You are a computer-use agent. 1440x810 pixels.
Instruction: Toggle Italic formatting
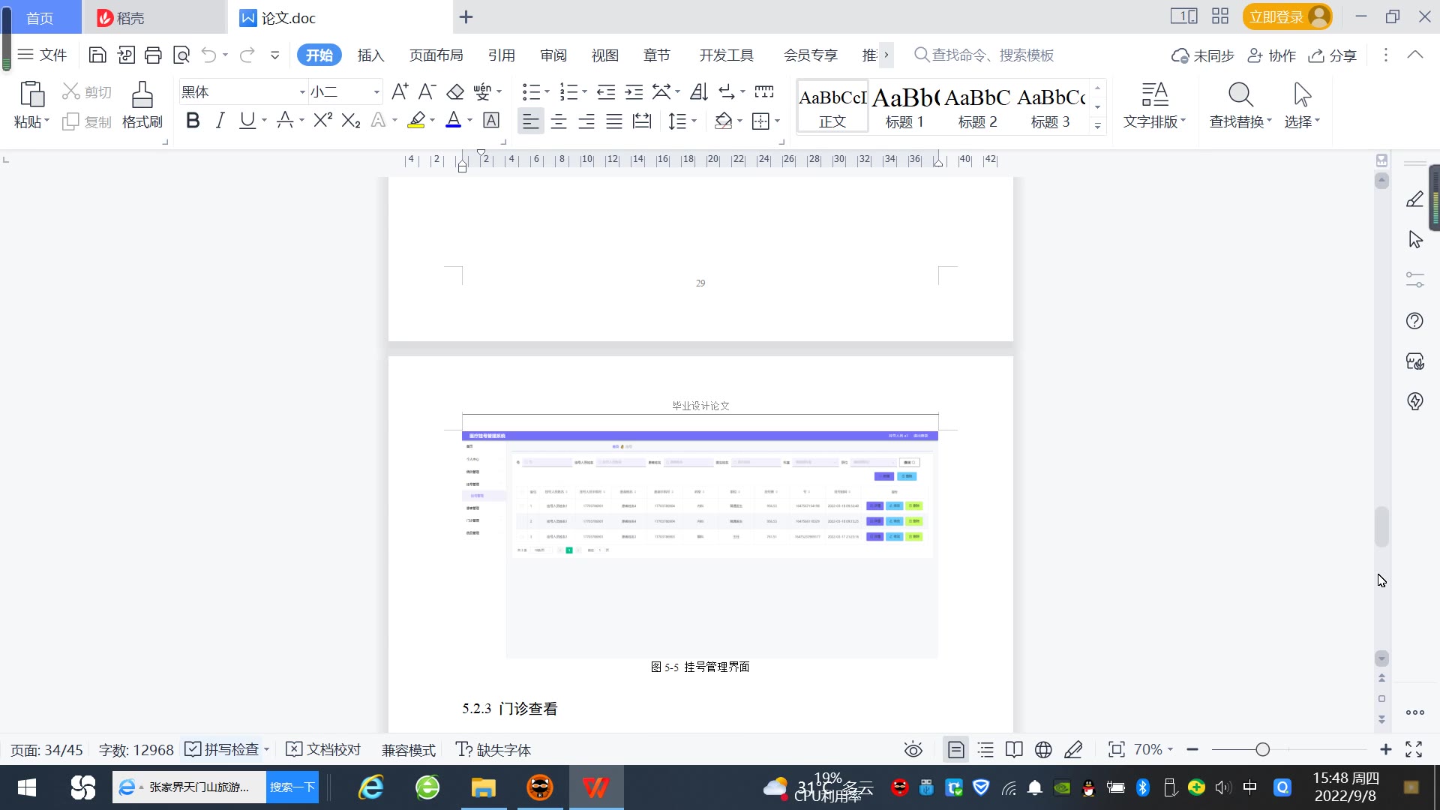tap(220, 120)
